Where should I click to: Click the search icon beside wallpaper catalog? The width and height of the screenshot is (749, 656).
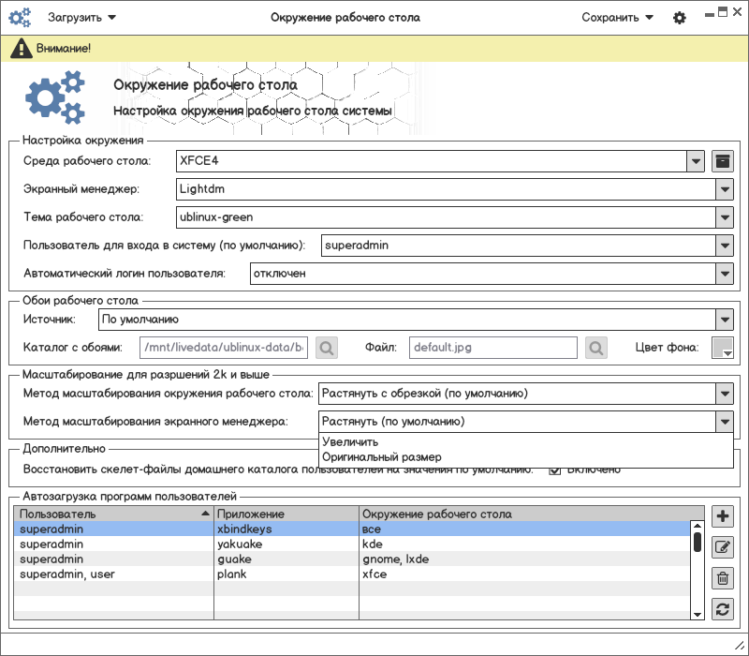click(x=327, y=348)
